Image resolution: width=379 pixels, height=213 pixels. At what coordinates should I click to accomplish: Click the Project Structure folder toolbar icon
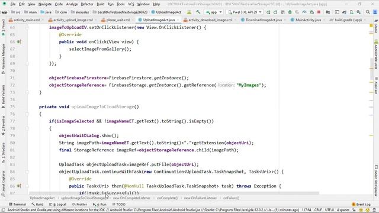327,12
